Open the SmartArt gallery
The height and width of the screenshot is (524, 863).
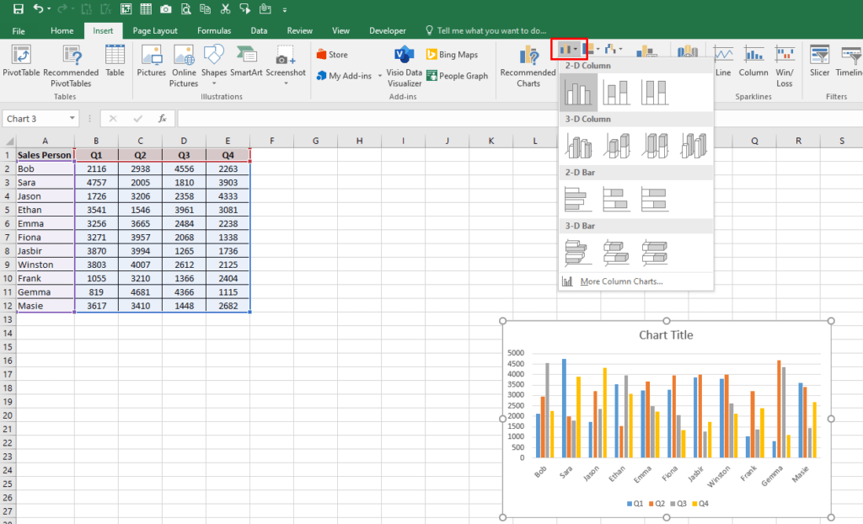pos(246,60)
